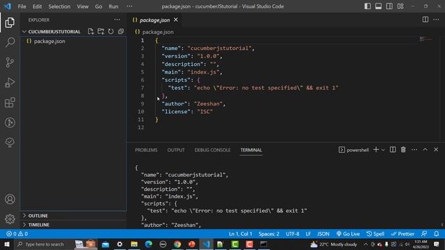
Task: Open the hidden menu items ellipsis
Action: point(129,6)
